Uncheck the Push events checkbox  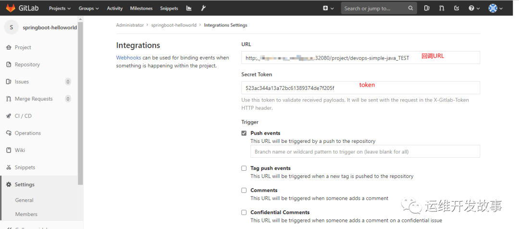[244, 133]
